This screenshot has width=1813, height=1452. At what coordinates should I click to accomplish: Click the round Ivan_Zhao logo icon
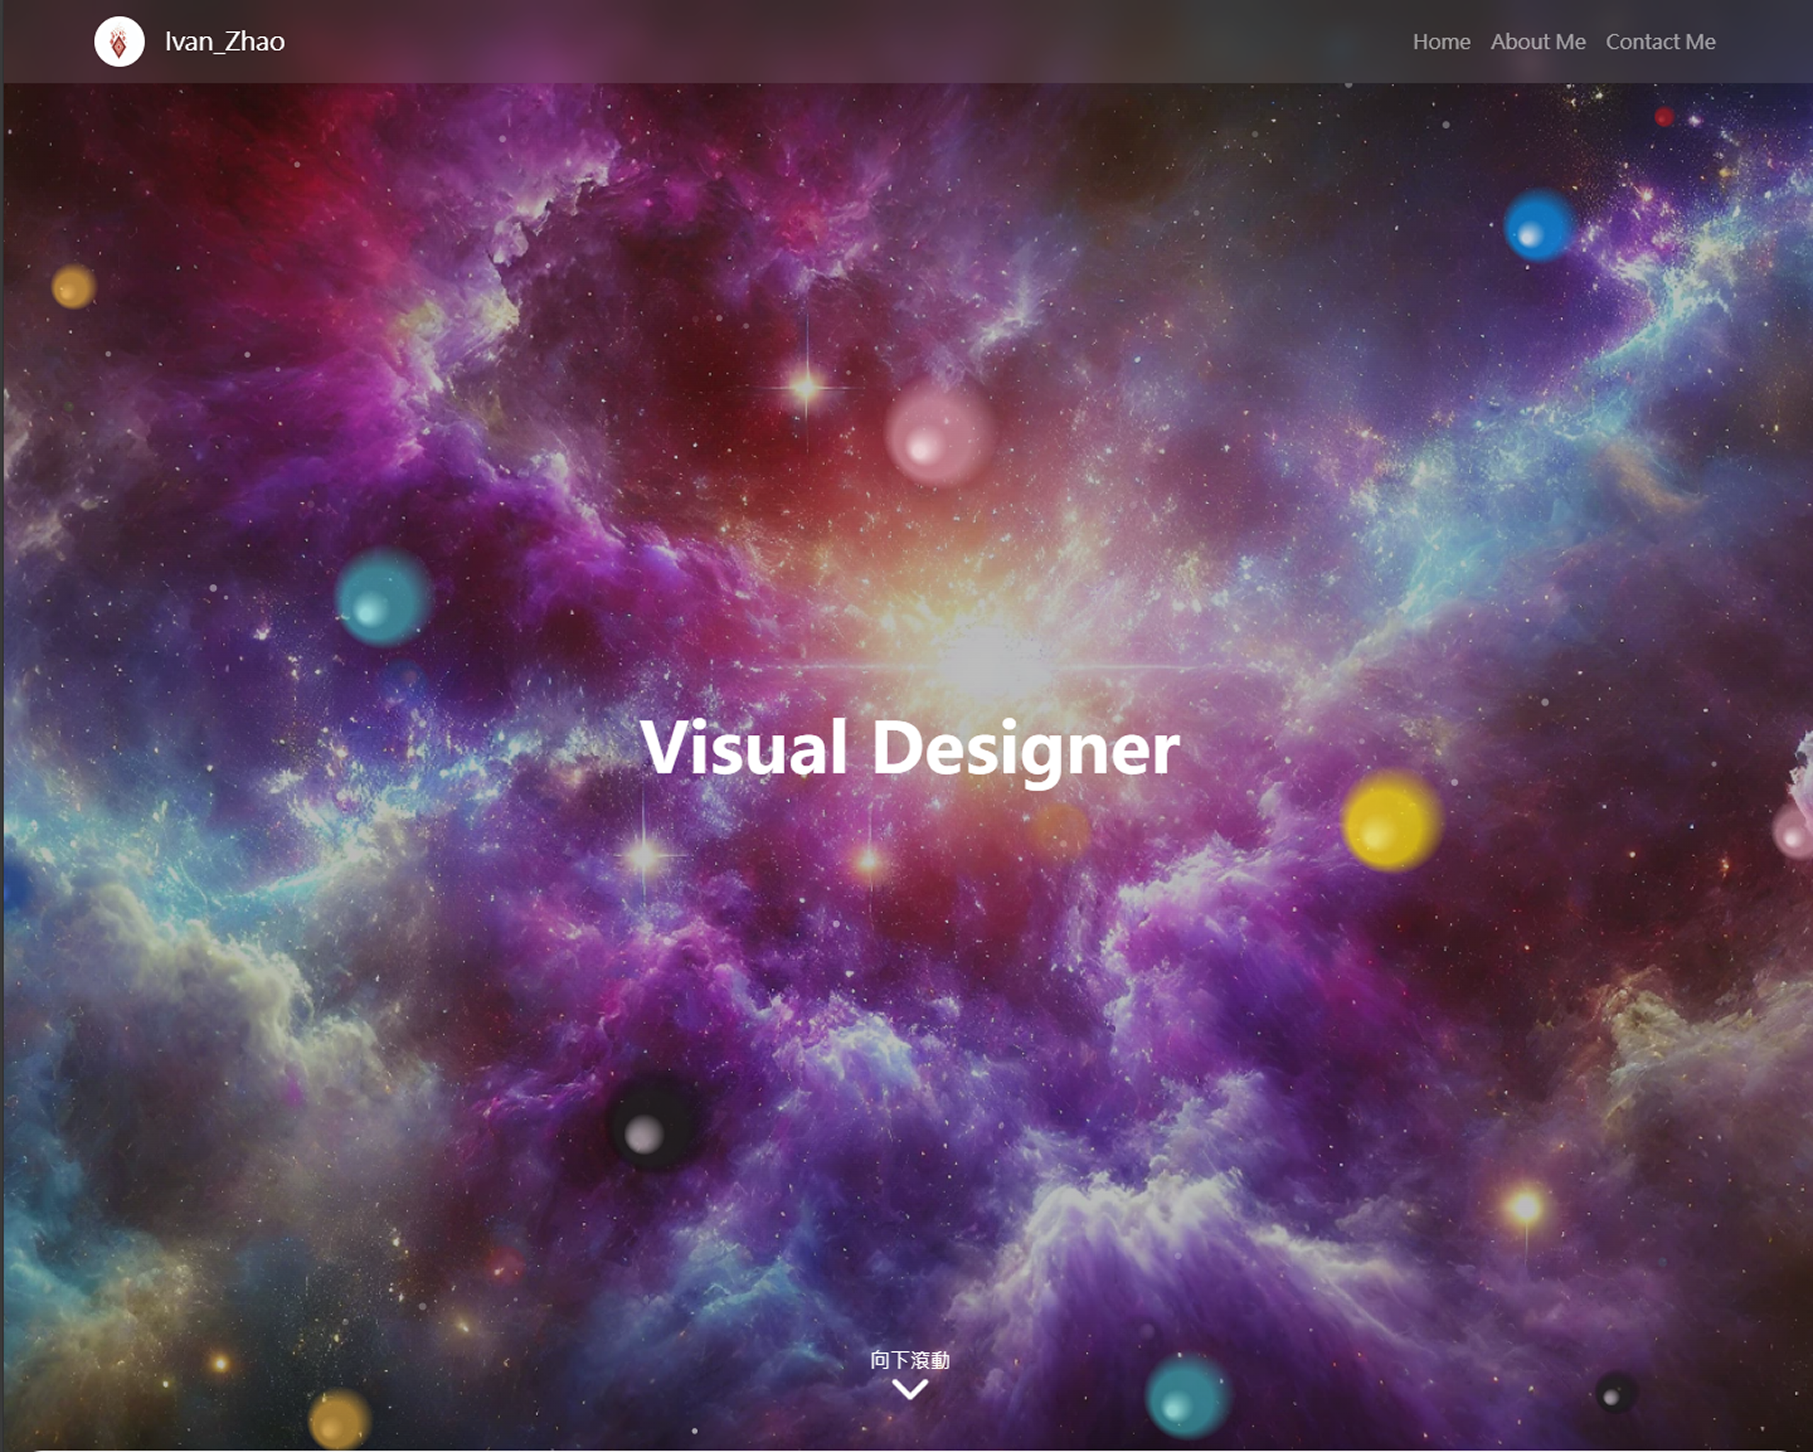tap(120, 41)
